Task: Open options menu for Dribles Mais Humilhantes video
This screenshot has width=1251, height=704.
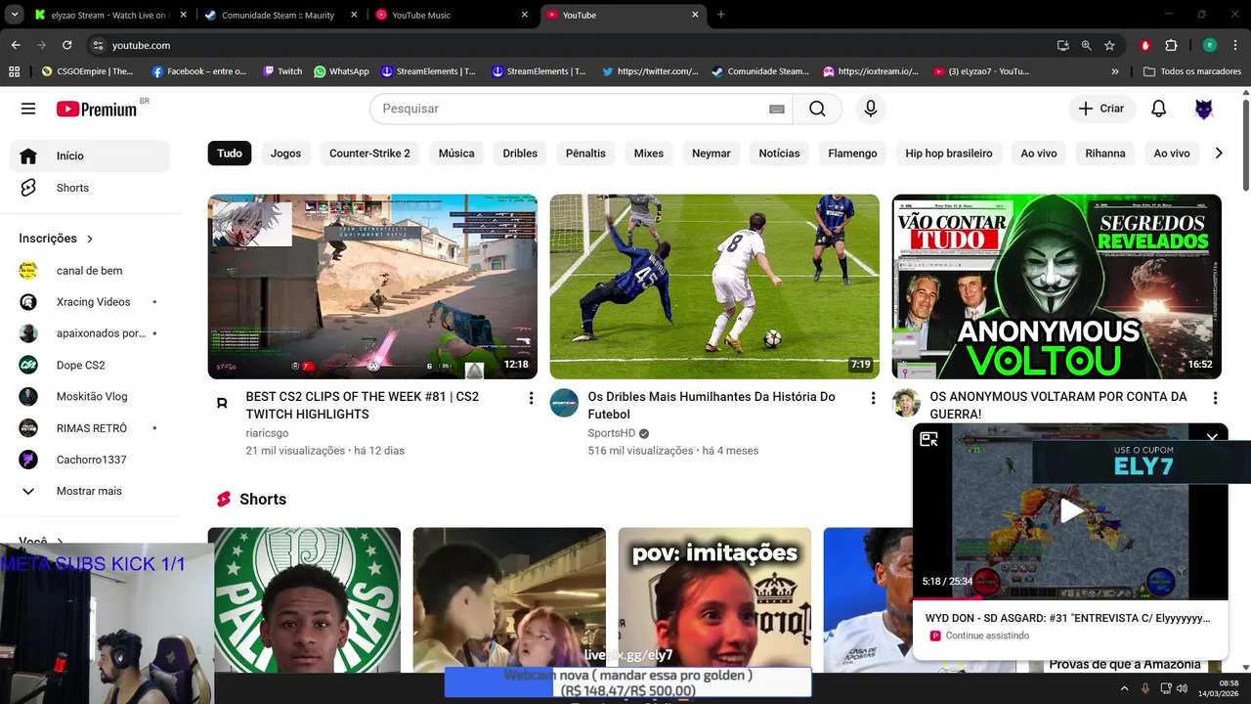Action: tap(873, 398)
